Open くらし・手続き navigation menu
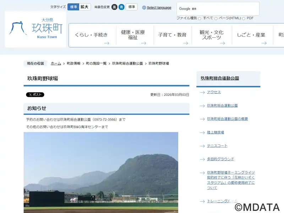The width and height of the screenshot is (284, 213). coord(92,35)
